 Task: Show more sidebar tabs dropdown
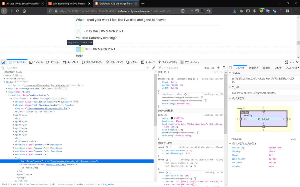tap(298, 68)
